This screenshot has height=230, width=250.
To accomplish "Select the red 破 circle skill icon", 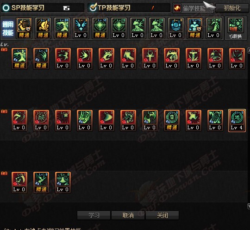I will tap(41, 121).
